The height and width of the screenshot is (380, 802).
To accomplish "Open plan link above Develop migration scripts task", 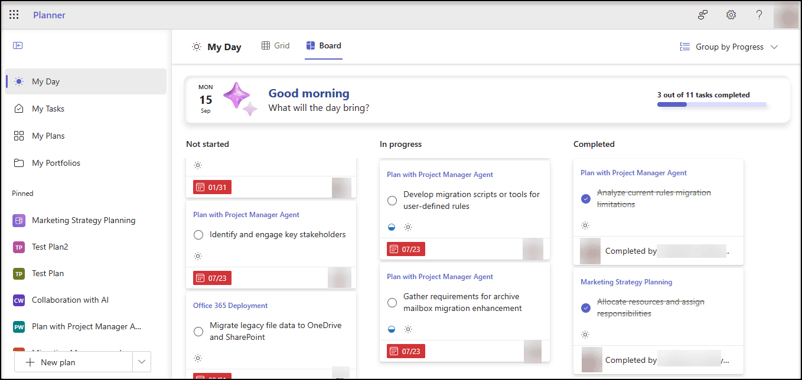I will click(x=440, y=175).
